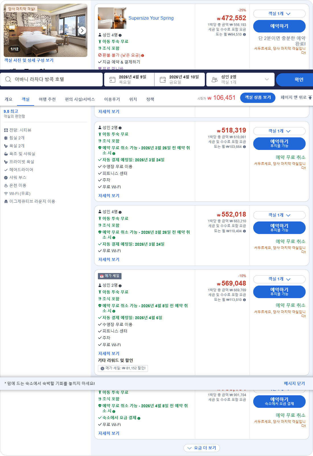Click the 침실 2개 amenity icon

(6, 138)
